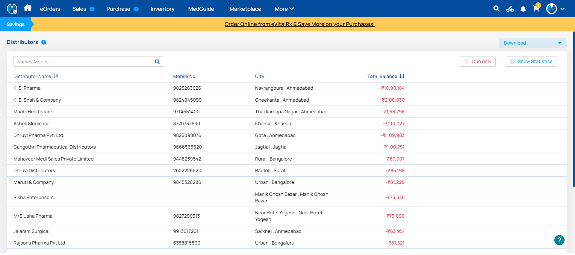The width and height of the screenshot is (575, 255).
Task: Go to the home icon
Action: coord(28,8)
